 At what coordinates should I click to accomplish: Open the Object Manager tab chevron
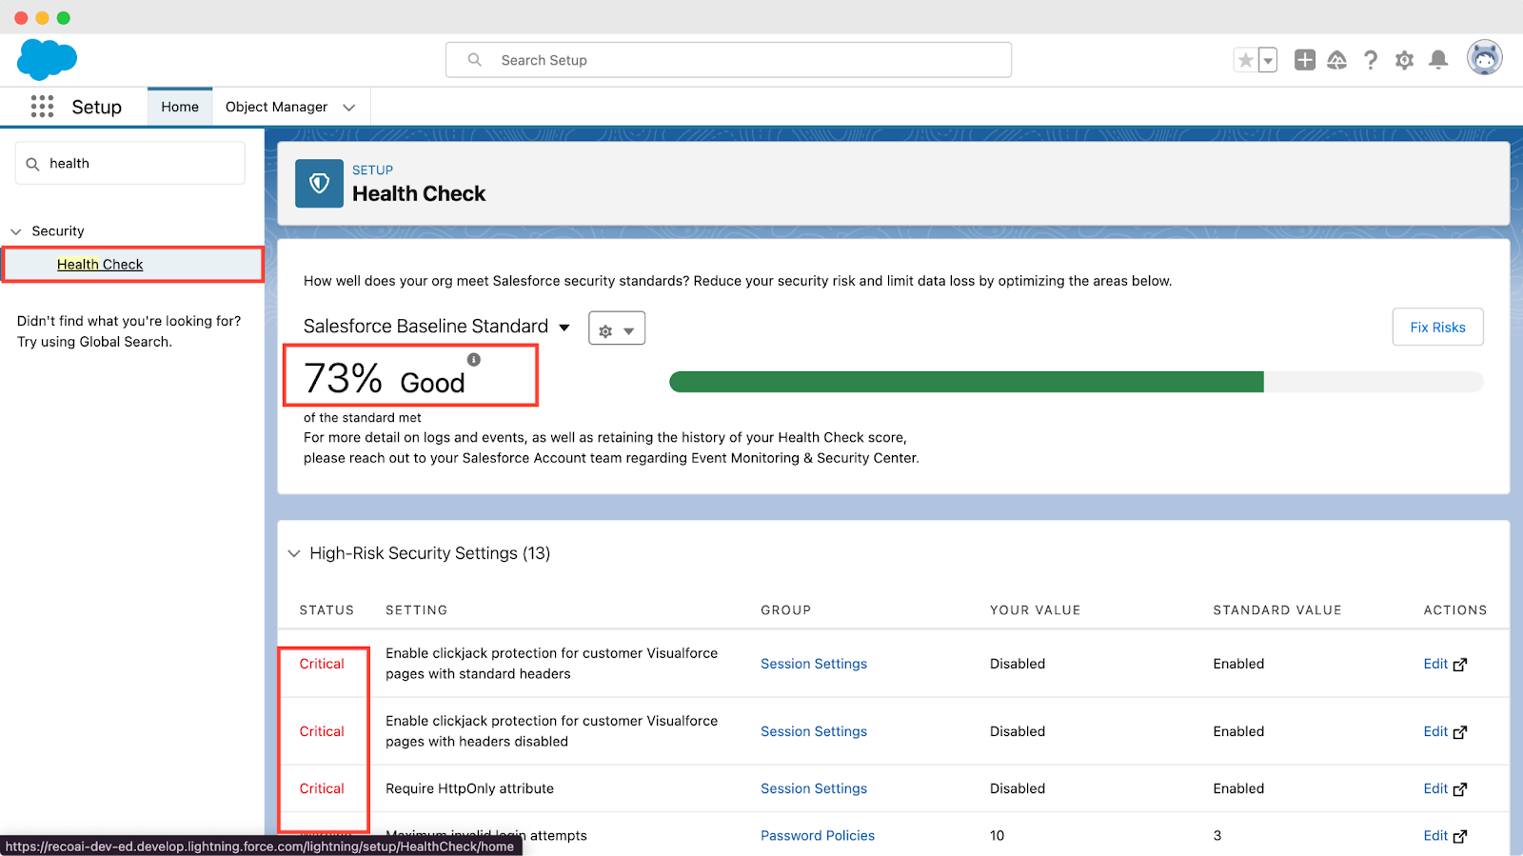point(349,108)
